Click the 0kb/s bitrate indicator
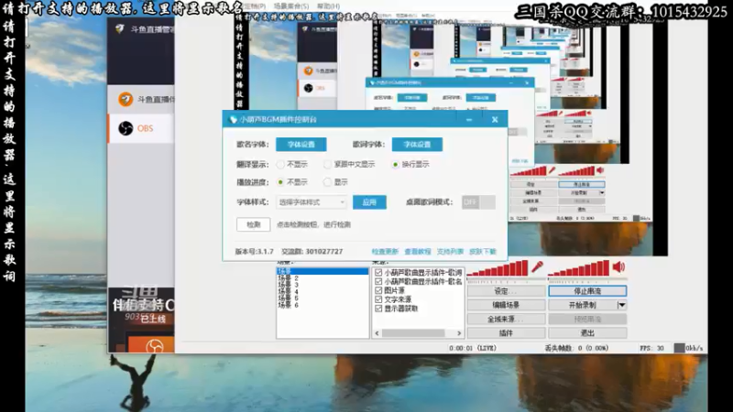The width and height of the screenshot is (733, 412). click(689, 348)
